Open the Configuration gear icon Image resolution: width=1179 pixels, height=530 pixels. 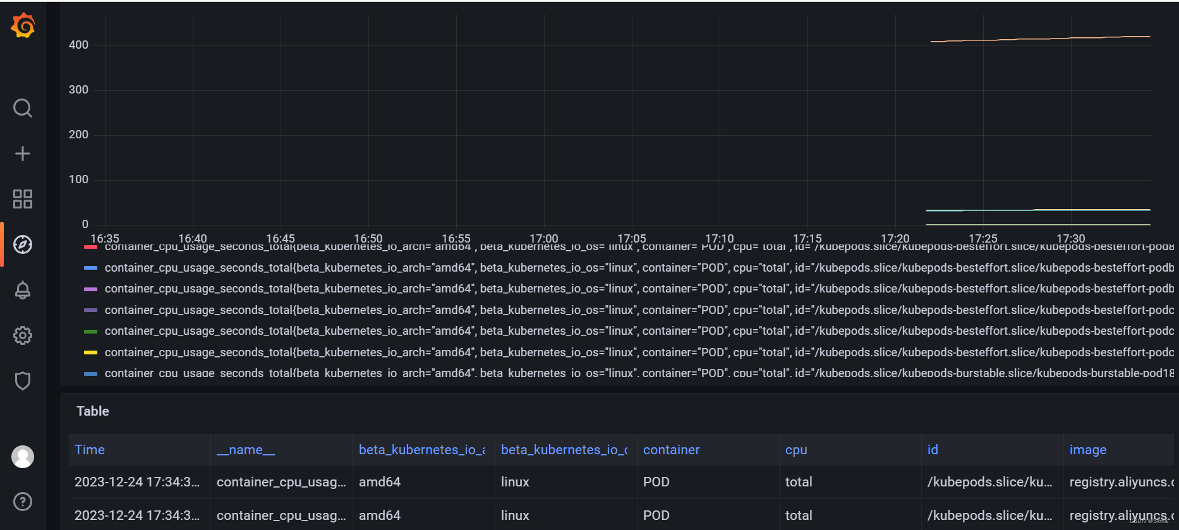(x=23, y=335)
